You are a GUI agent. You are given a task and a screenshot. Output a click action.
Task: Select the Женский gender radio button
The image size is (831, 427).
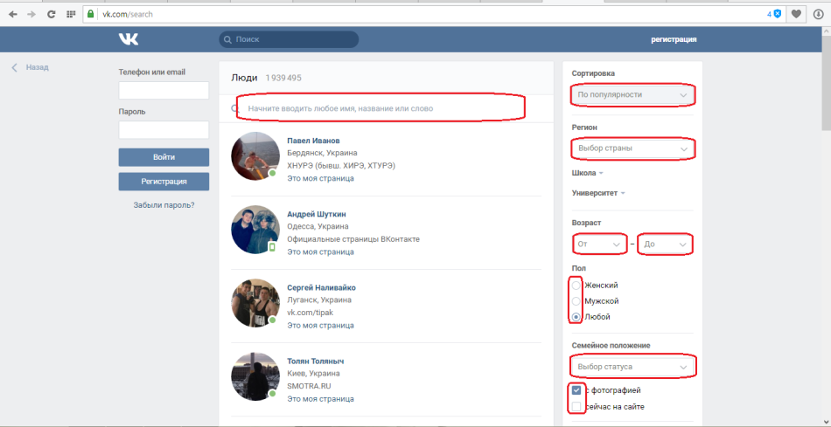[x=576, y=286]
